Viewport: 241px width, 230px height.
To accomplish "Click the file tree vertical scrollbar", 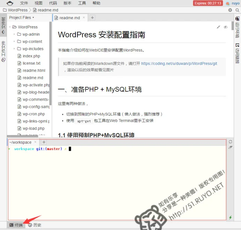I will [x=50, y=64].
